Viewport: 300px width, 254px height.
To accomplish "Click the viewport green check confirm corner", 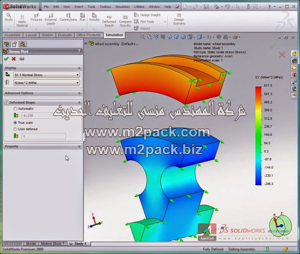I will click(272, 46).
